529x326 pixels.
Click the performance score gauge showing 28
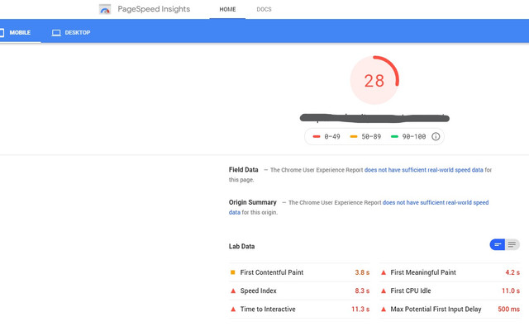tap(374, 80)
